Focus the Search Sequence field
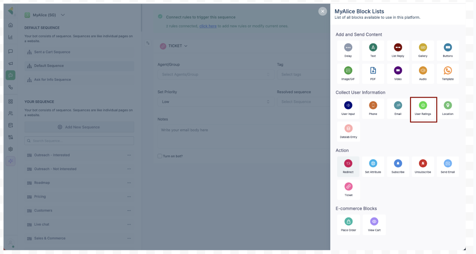 pyautogui.click(x=79, y=141)
